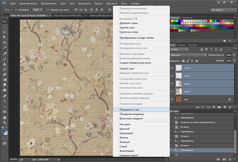
Task: Filter layers by type layers icon
Action: pyautogui.click(x=211, y=50)
